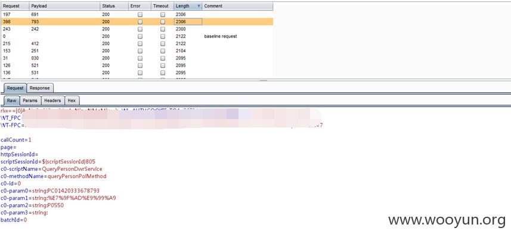Toggle Timeout checkbox for request 215

[x=163, y=43]
